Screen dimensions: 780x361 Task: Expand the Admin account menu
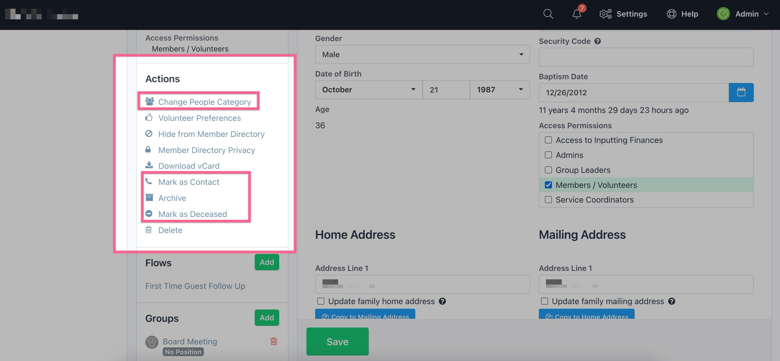click(x=747, y=14)
